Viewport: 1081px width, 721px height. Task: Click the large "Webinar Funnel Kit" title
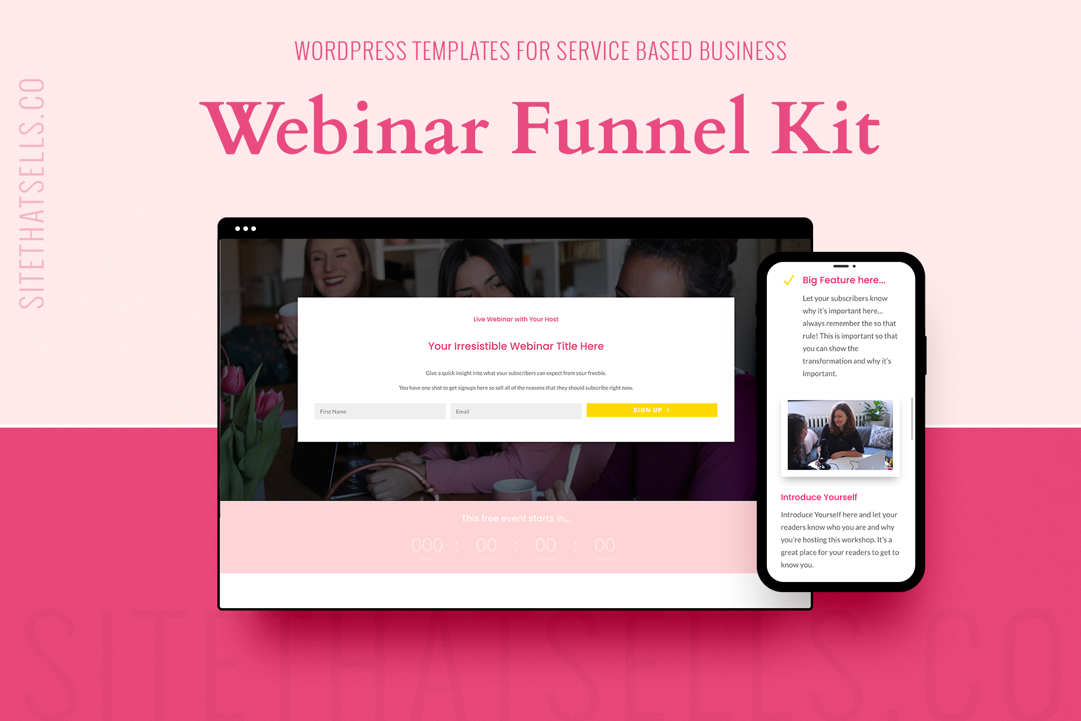539,128
